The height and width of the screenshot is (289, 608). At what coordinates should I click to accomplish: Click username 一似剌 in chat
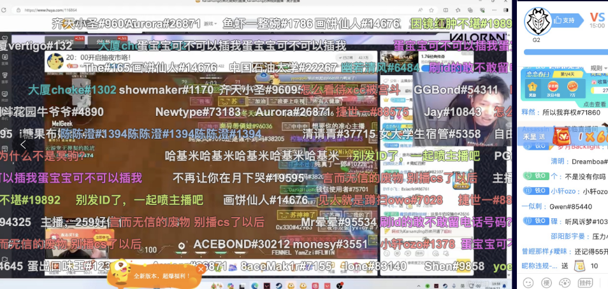coord(532,206)
